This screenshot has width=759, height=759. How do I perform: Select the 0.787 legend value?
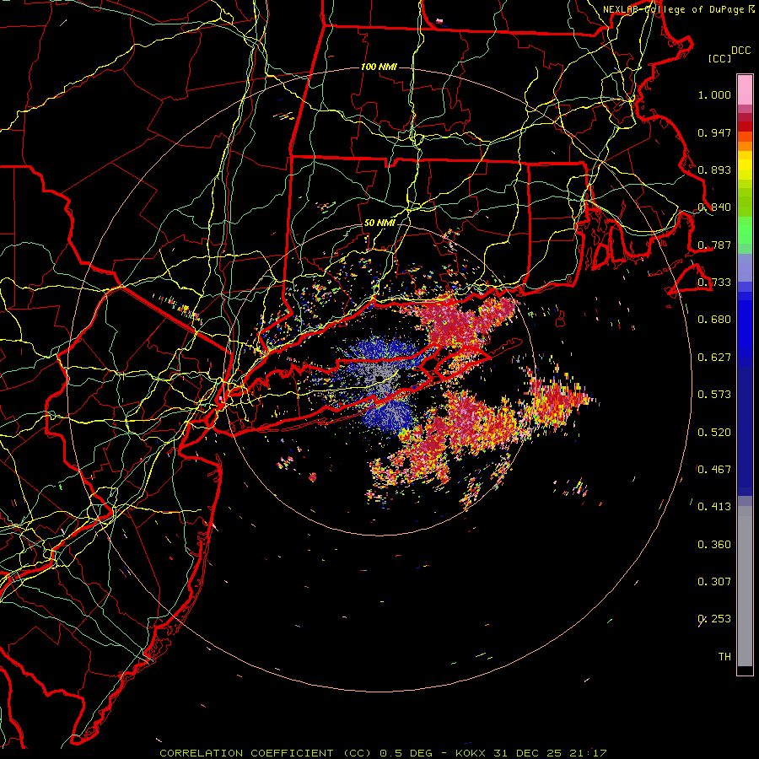714,245
